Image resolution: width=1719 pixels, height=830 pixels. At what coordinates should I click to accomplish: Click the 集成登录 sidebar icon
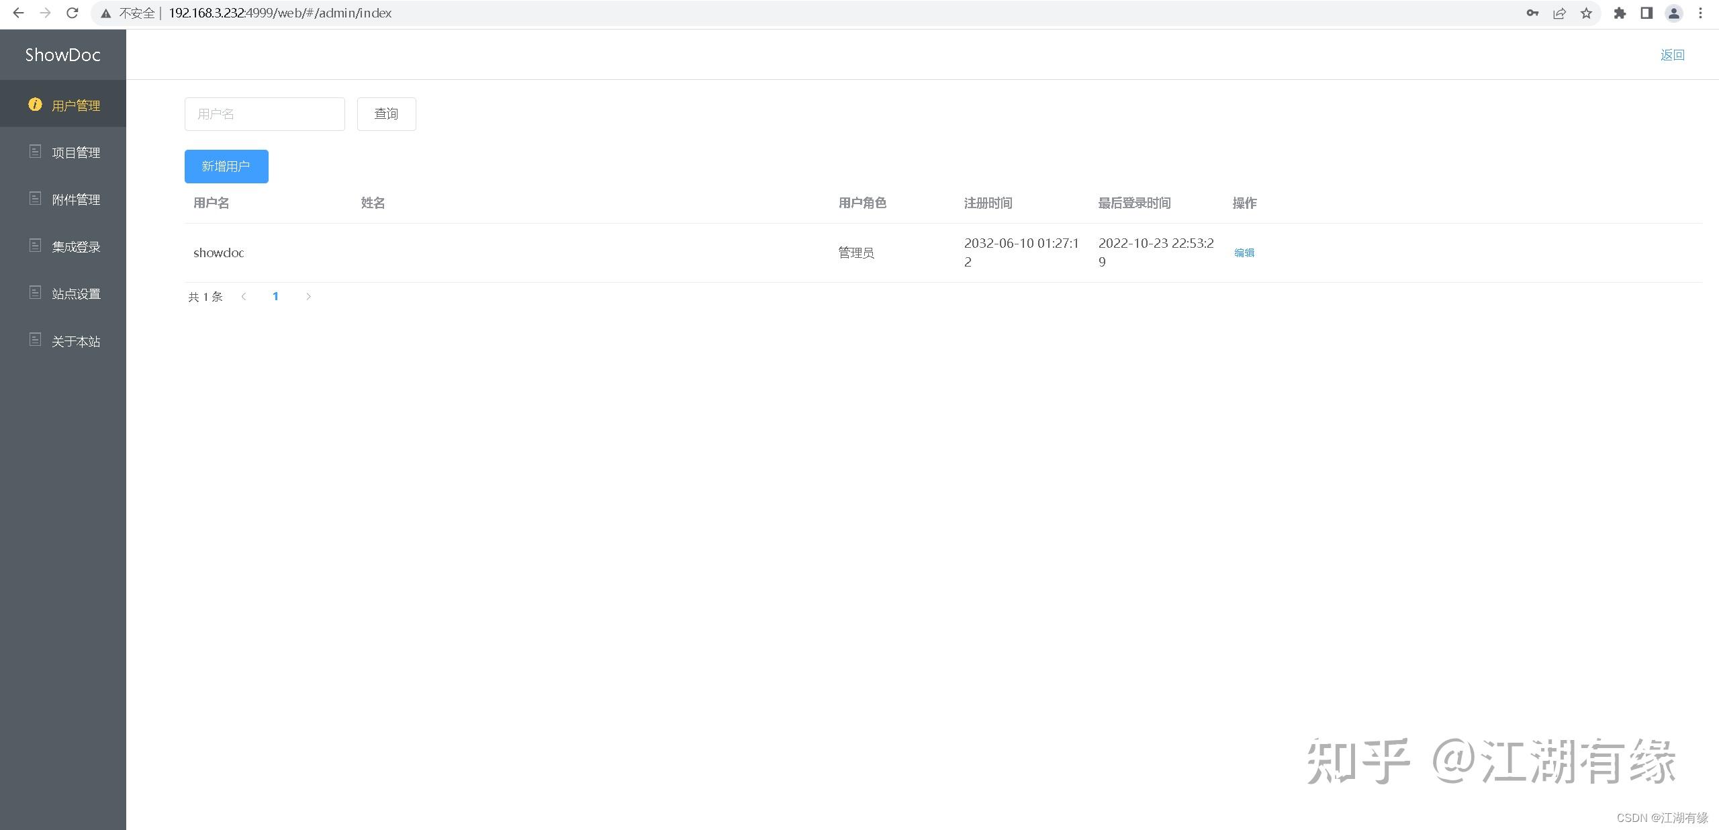[35, 245]
